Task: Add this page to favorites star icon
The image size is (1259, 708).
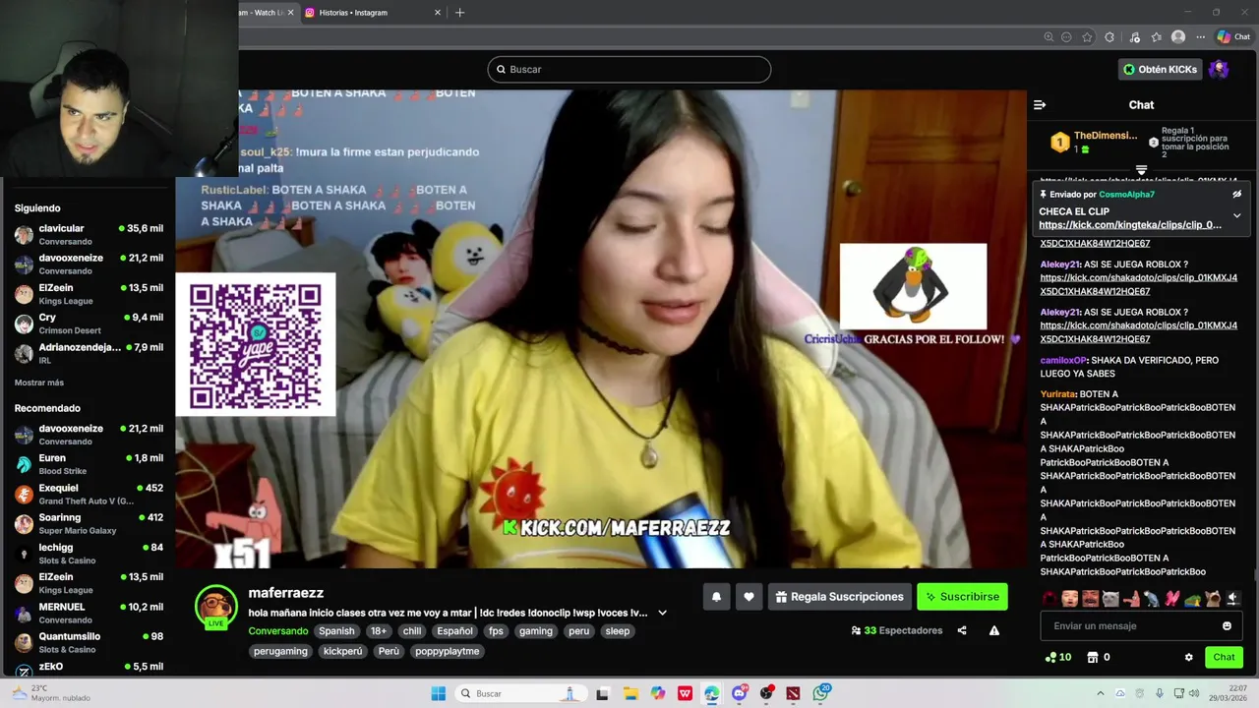Action: coord(1087,37)
